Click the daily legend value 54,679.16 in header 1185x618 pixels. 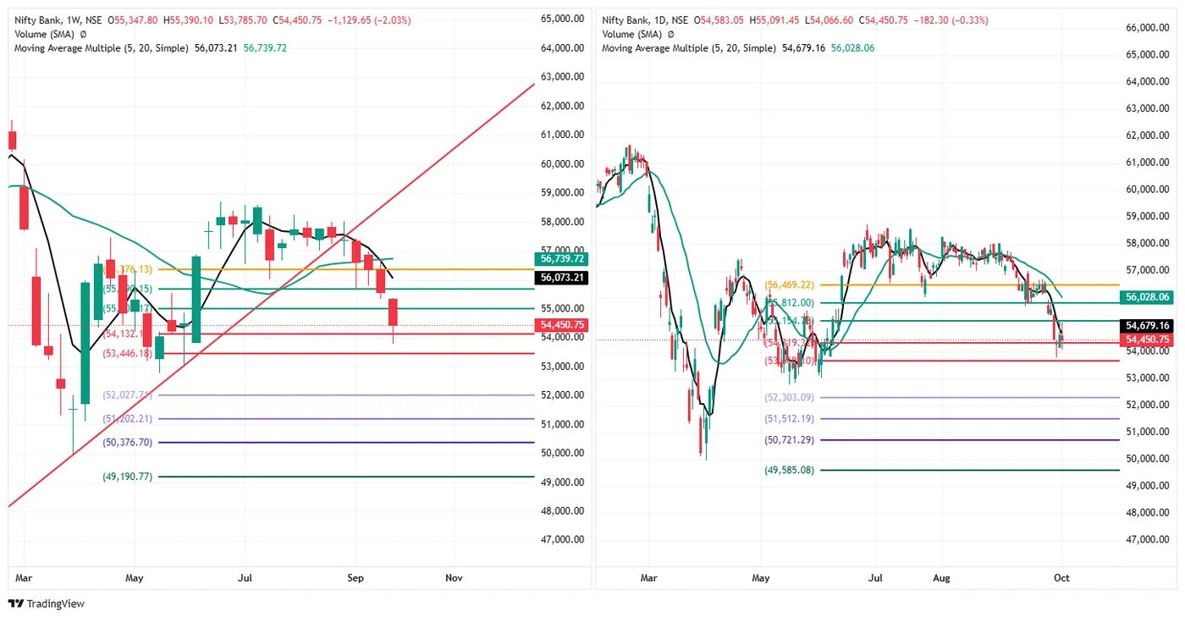[803, 48]
